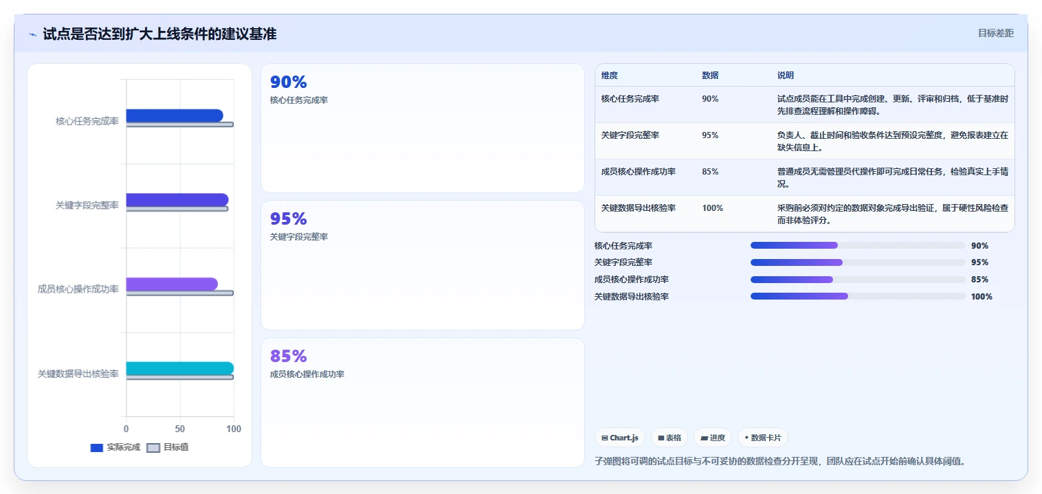The image size is (1042, 494).
Task: Click the 关键字段完整率 progress bar
Action: click(x=858, y=262)
